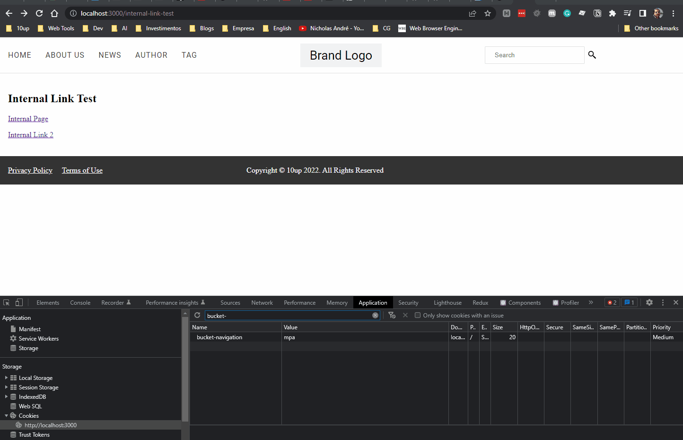Collapse the Cookies tree node
This screenshot has width=683, height=440.
click(6, 415)
